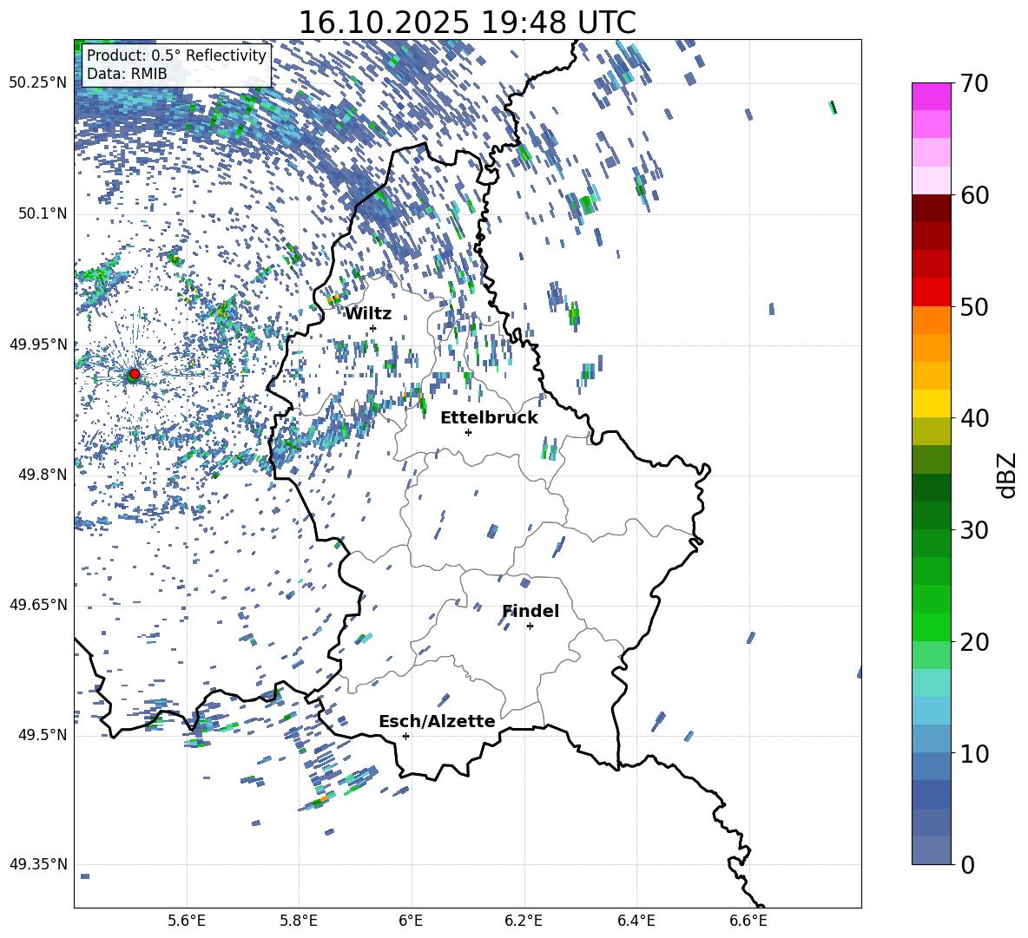Click the 49.65°N latitude label

pos(39,604)
